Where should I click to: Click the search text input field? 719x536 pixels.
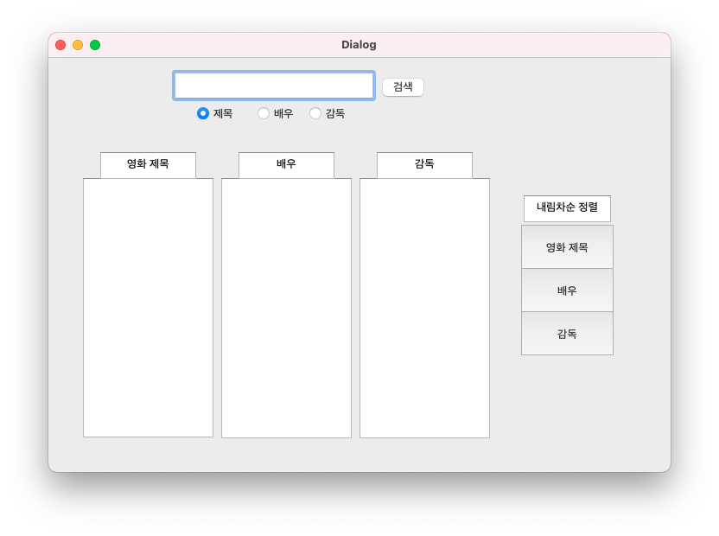coord(274,86)
